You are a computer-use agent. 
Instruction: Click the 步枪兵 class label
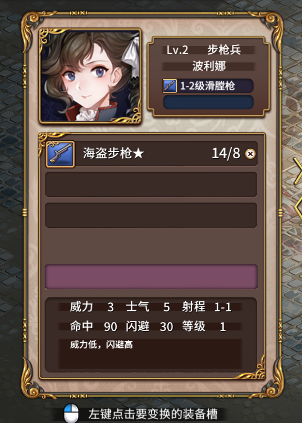coord(224,50)
